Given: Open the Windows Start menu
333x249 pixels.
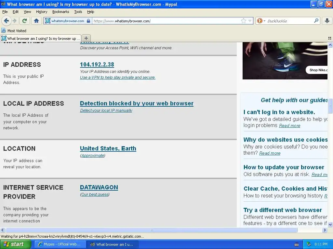Looking at the screenshot, I should coord(15,244).
